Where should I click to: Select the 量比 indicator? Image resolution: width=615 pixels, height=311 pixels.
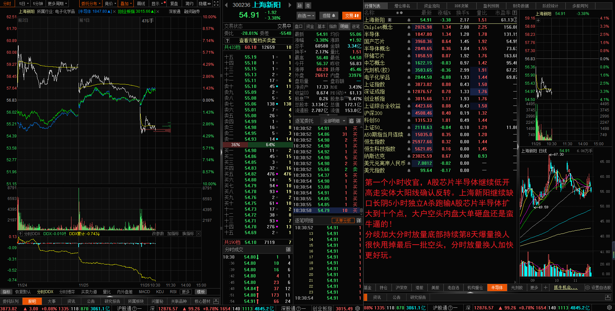[107, 292]
